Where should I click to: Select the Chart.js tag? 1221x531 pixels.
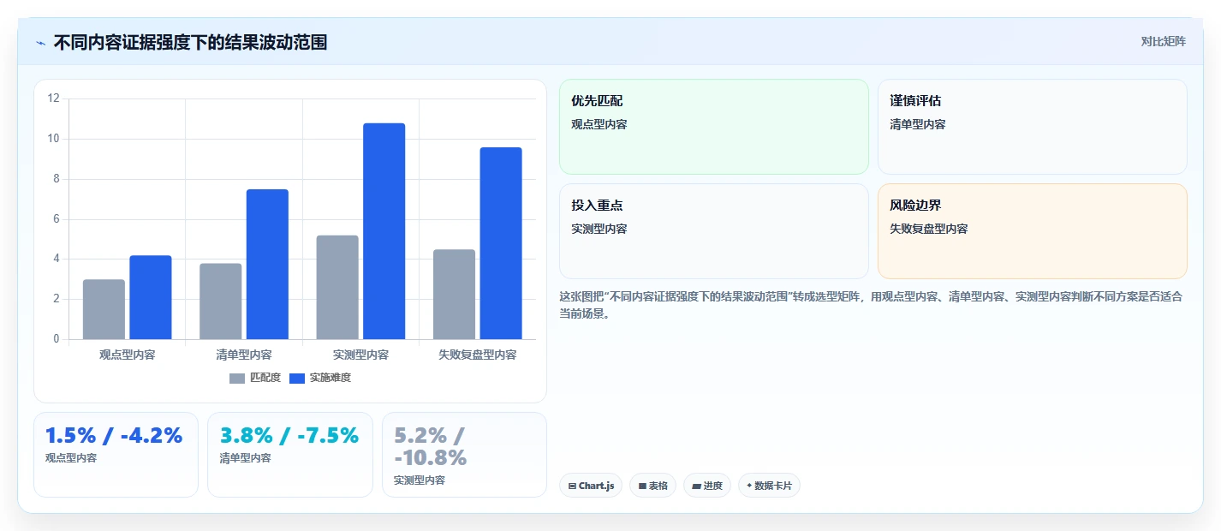tap(591, 486)
